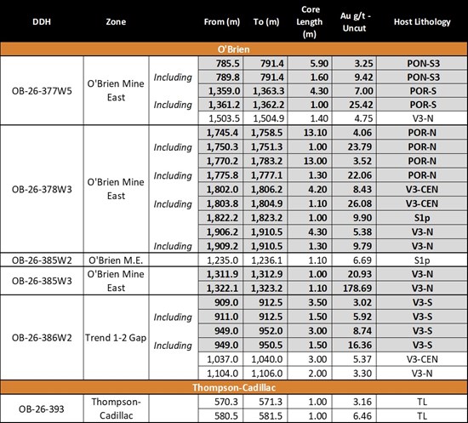
Task: Click the OB-26-378W3 drill hole cell
Action: tap(42, 189)
